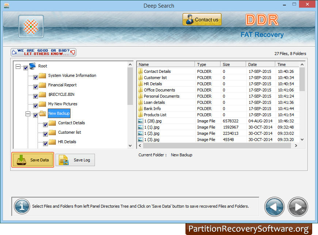Click the System Volume Information folder icon

coord(42,75)
